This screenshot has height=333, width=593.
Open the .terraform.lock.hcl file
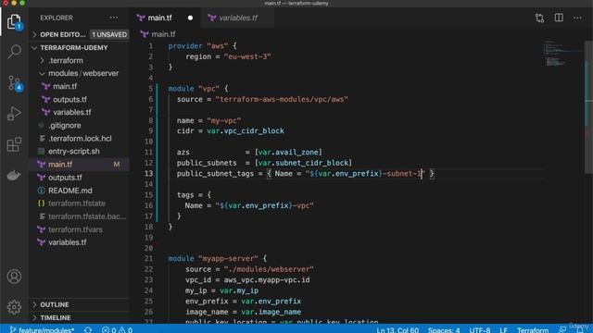pos(80,138)
